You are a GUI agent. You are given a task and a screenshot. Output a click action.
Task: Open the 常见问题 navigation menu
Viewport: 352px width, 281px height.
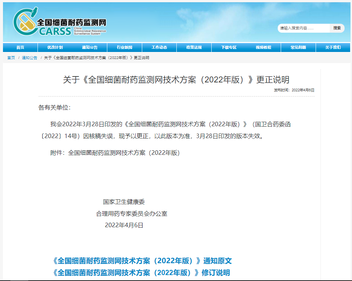[298, 47]
